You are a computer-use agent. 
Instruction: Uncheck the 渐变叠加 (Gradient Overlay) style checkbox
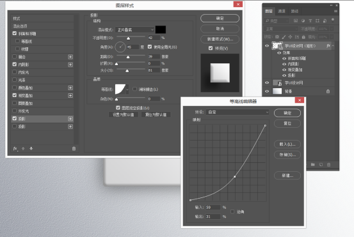click(15, 95)
